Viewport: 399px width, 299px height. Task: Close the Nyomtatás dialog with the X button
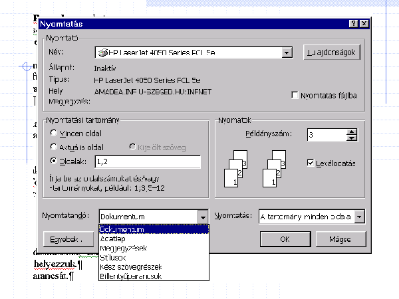click(364, 23)
